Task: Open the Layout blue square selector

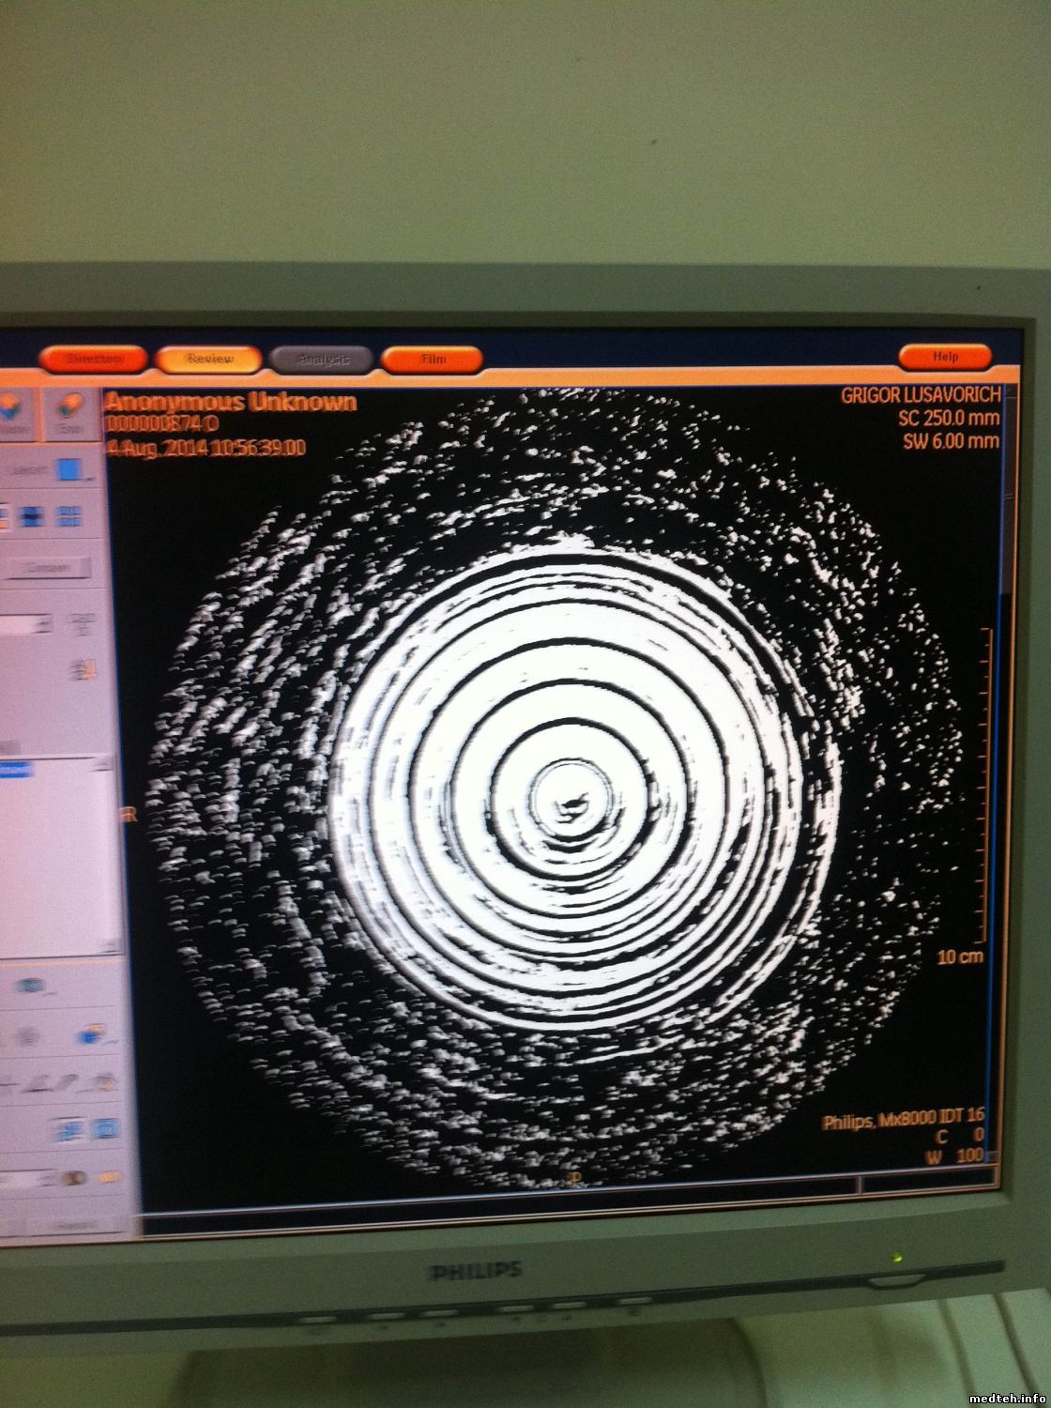Action: (x=67, y=469)
